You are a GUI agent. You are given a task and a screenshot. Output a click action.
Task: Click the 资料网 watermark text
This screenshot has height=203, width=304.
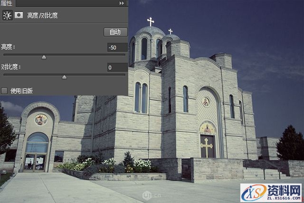(x=283, y=190)
